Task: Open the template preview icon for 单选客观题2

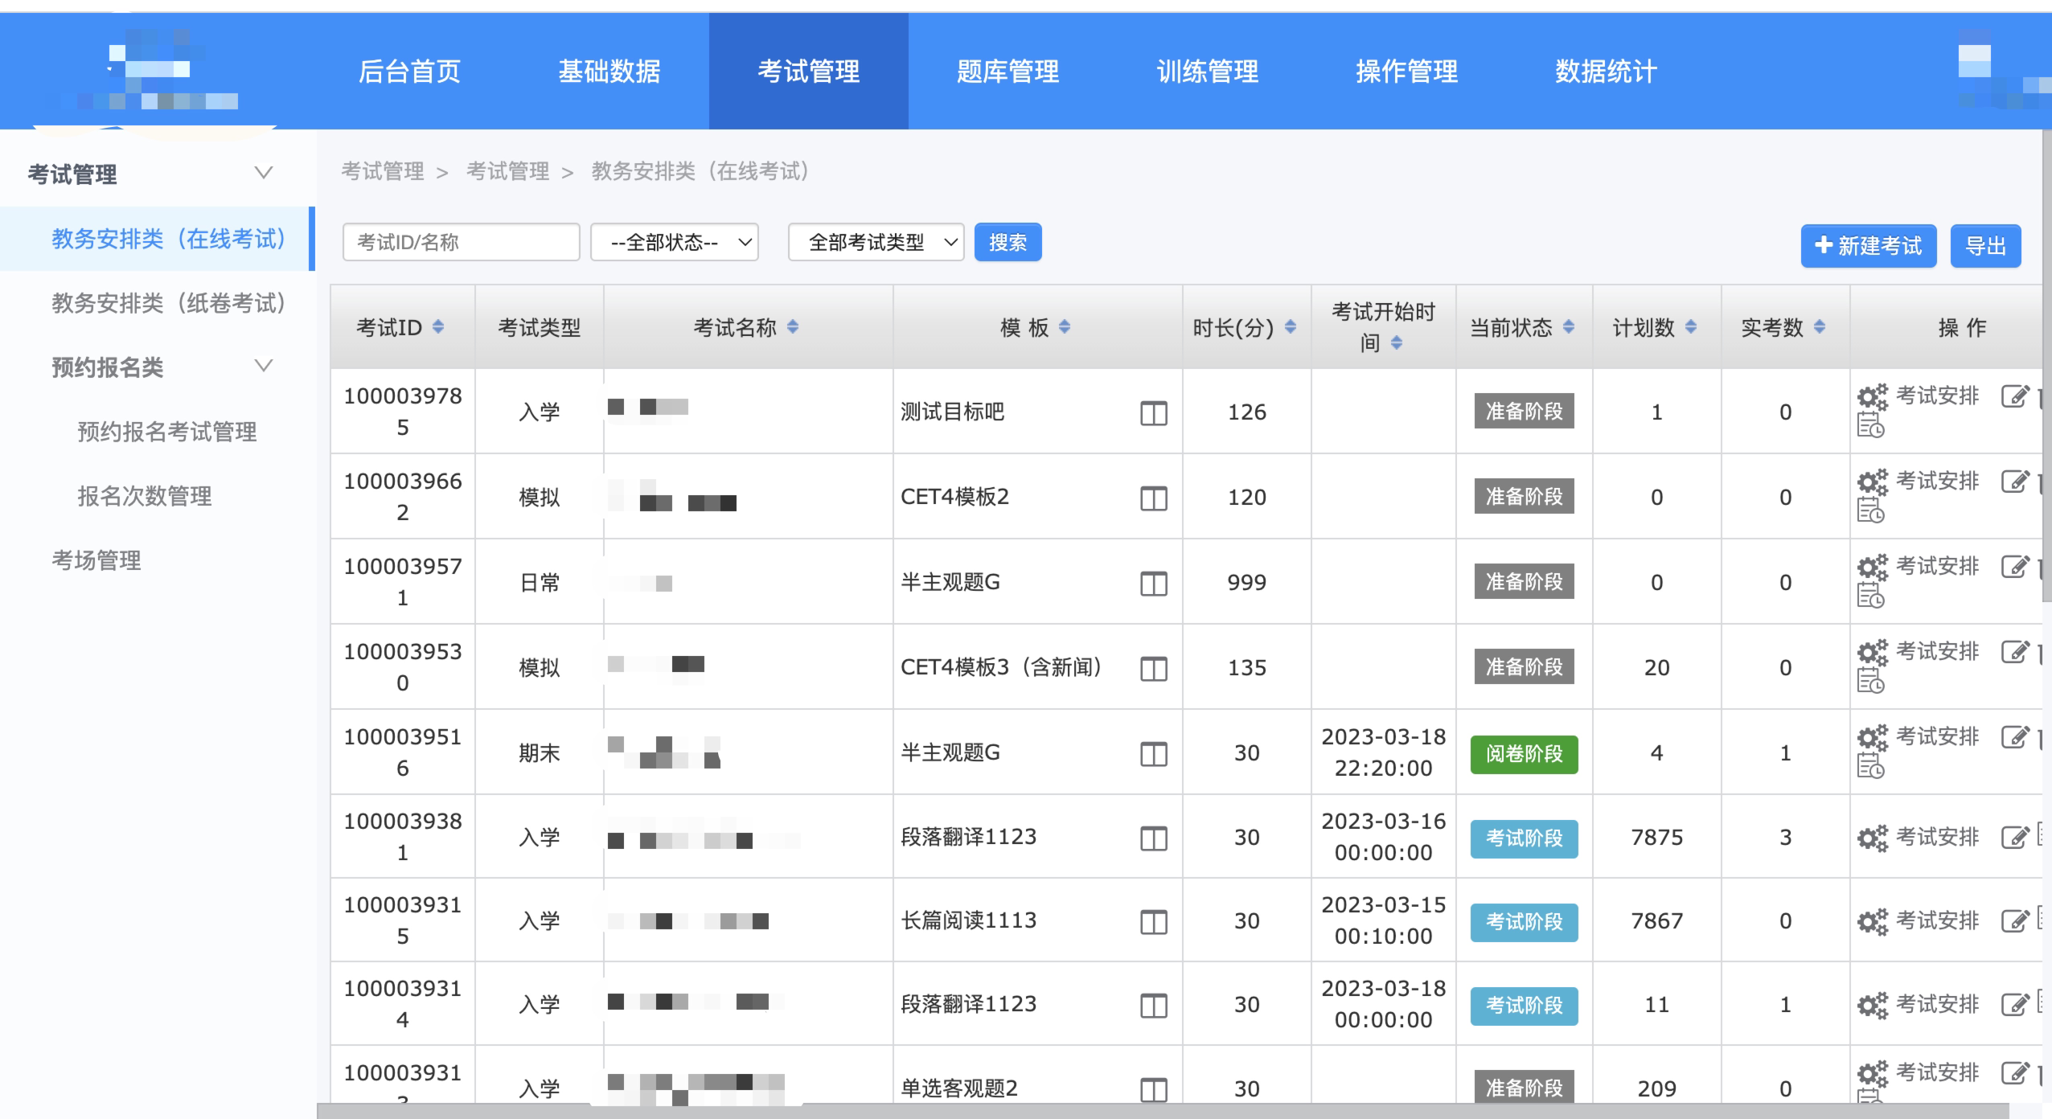Action: tap(1153, 1090)
